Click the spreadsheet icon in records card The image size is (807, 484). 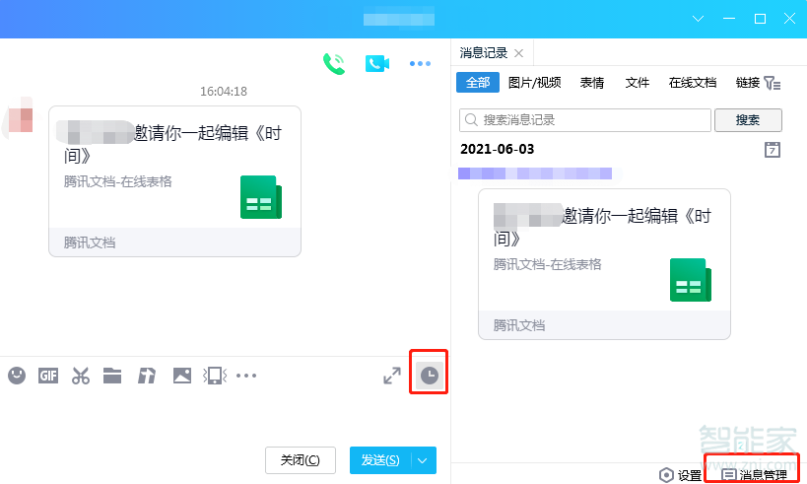point(691,280)
